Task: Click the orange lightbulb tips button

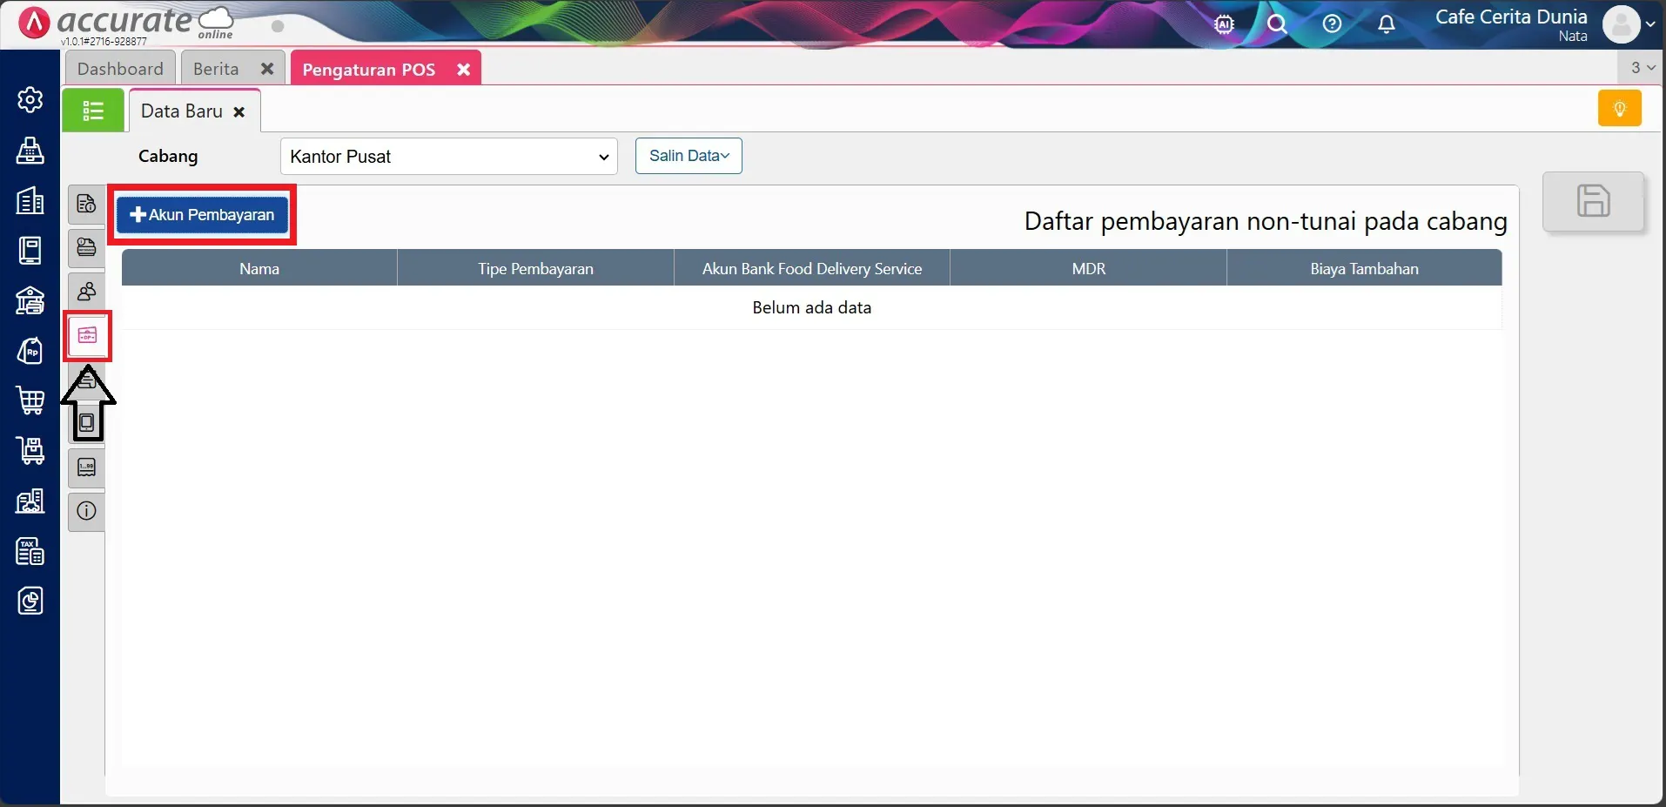Action: click(1619, 109)
